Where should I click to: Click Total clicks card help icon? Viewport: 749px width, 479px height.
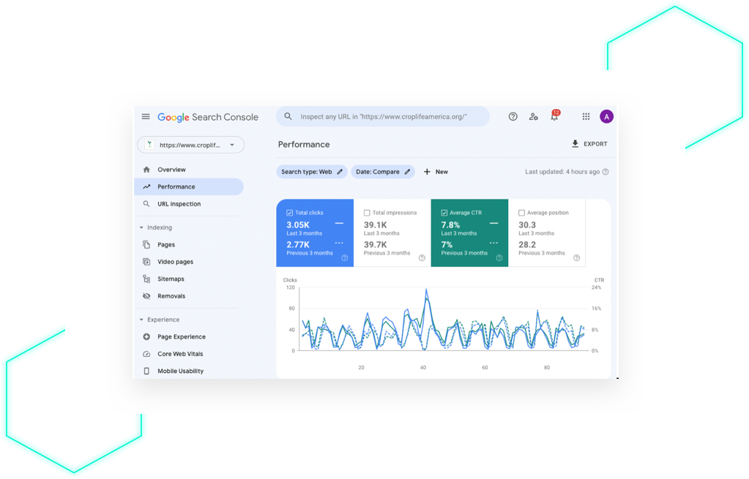click(x=344, y=258)
